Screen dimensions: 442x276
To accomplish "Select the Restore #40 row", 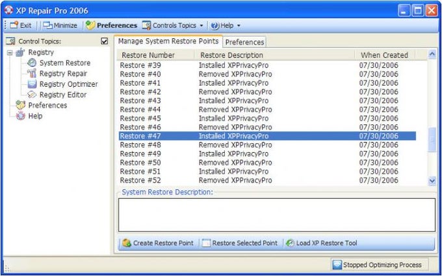I will click(x=267, y=75).
